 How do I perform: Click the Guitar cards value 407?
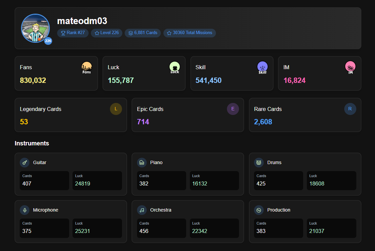tap(27, 183)
